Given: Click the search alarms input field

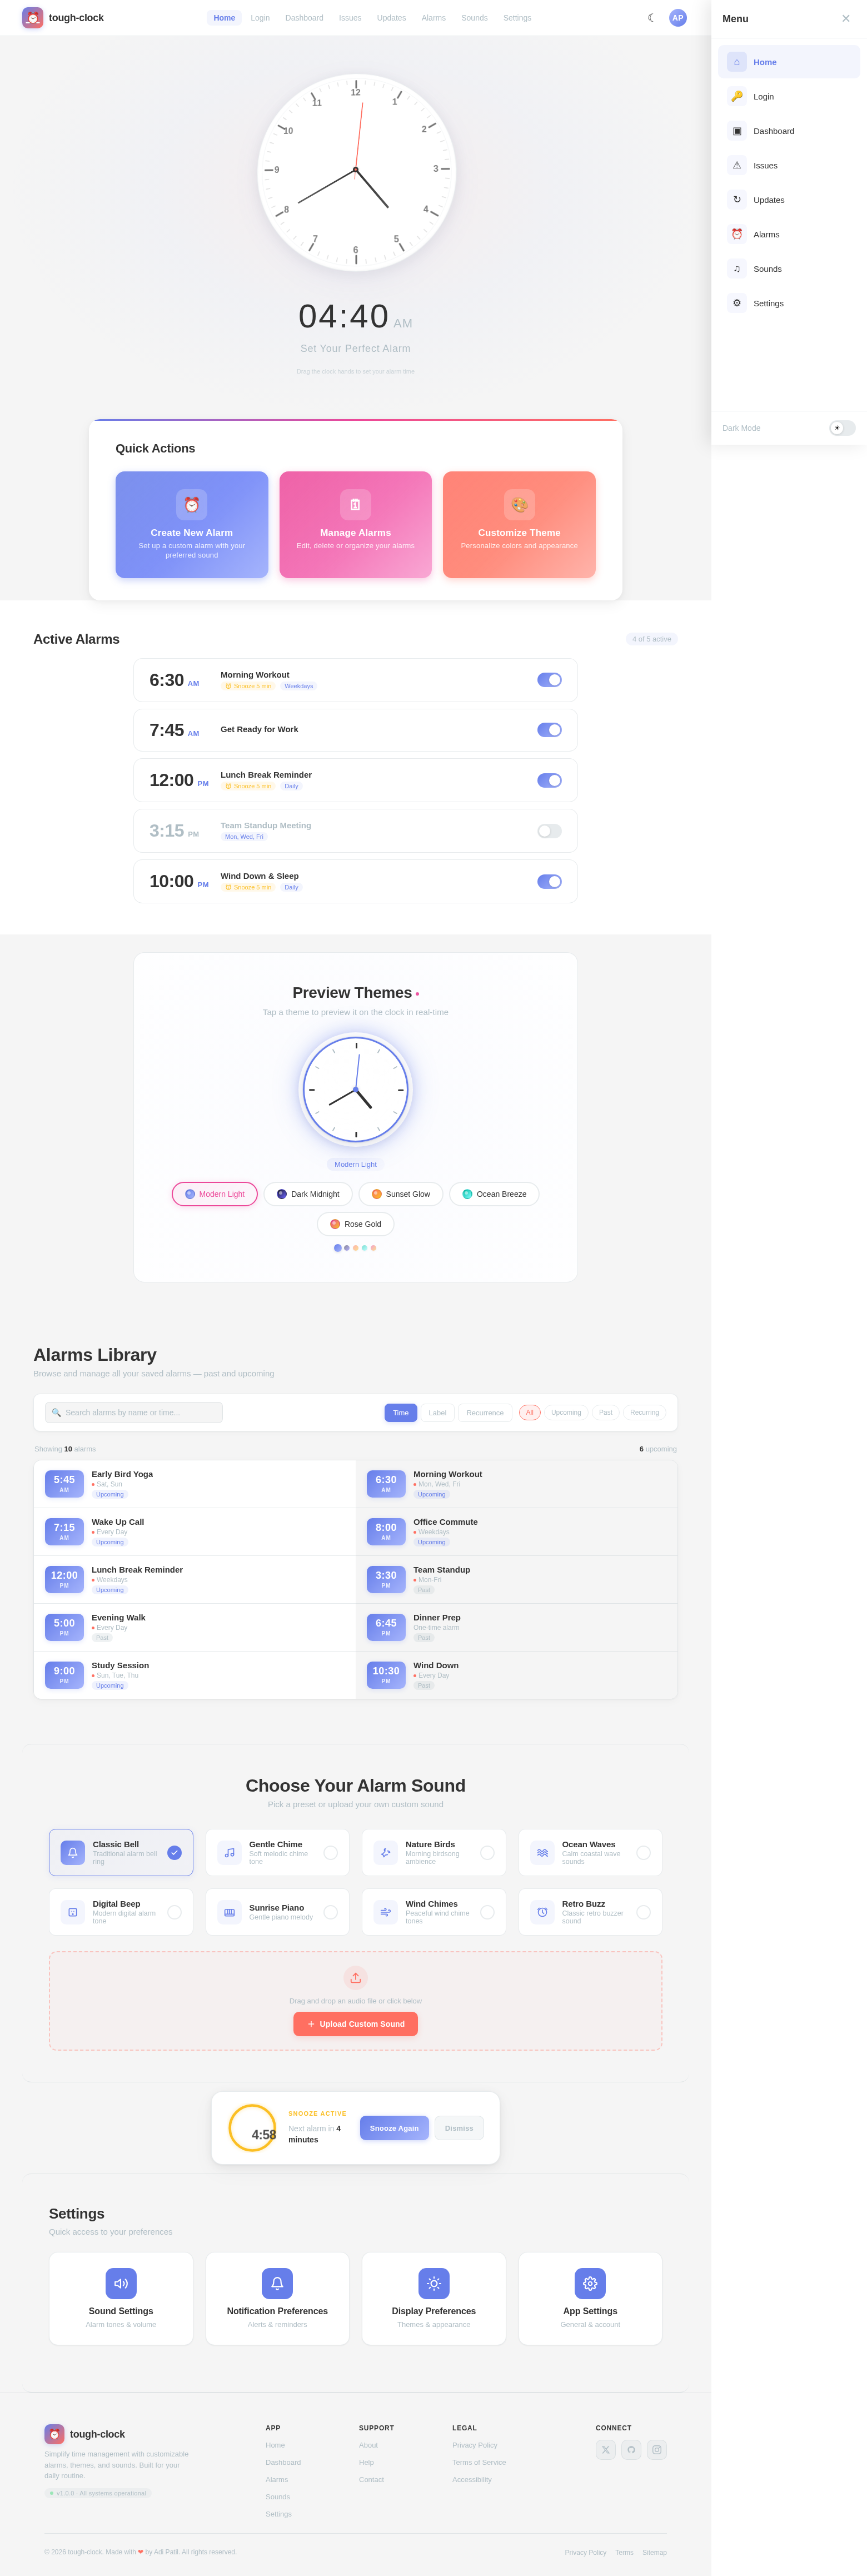Looking at the screenshot, I should (x=134, y=1413).
